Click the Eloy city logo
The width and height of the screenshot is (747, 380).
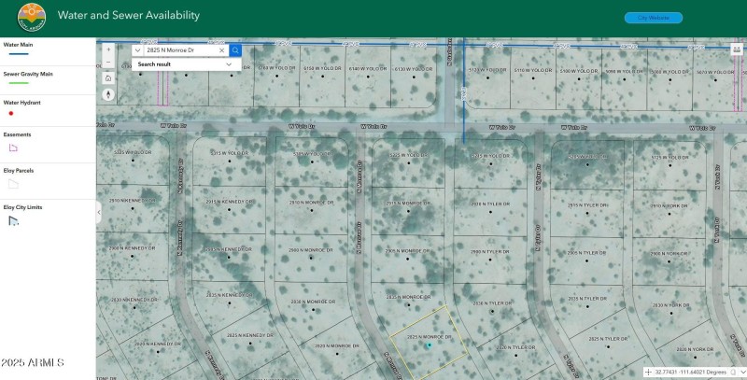32,16
